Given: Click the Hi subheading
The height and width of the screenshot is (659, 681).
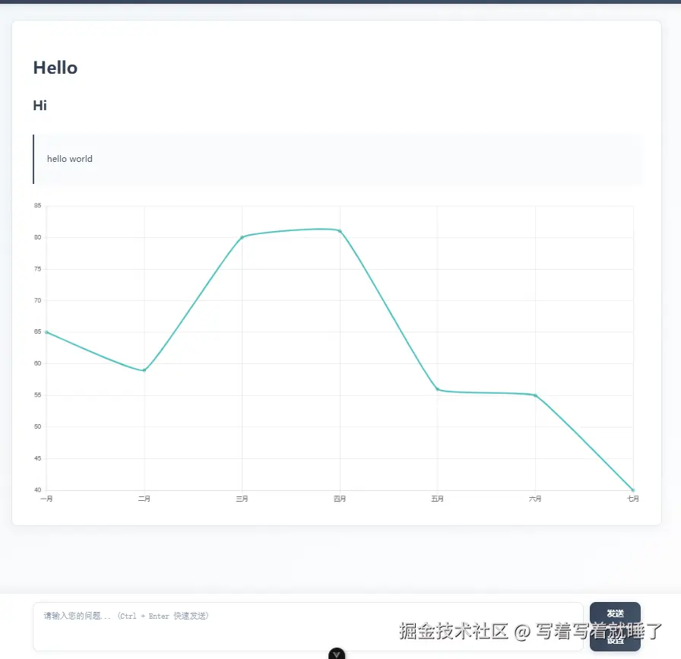Looking at the screenshot, I should click(x=40, y=106).
